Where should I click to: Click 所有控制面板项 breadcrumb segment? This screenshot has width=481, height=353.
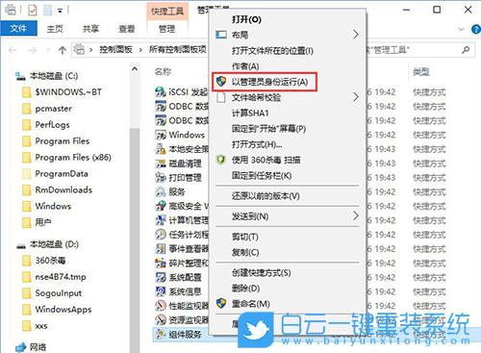[x=177, y=50]
